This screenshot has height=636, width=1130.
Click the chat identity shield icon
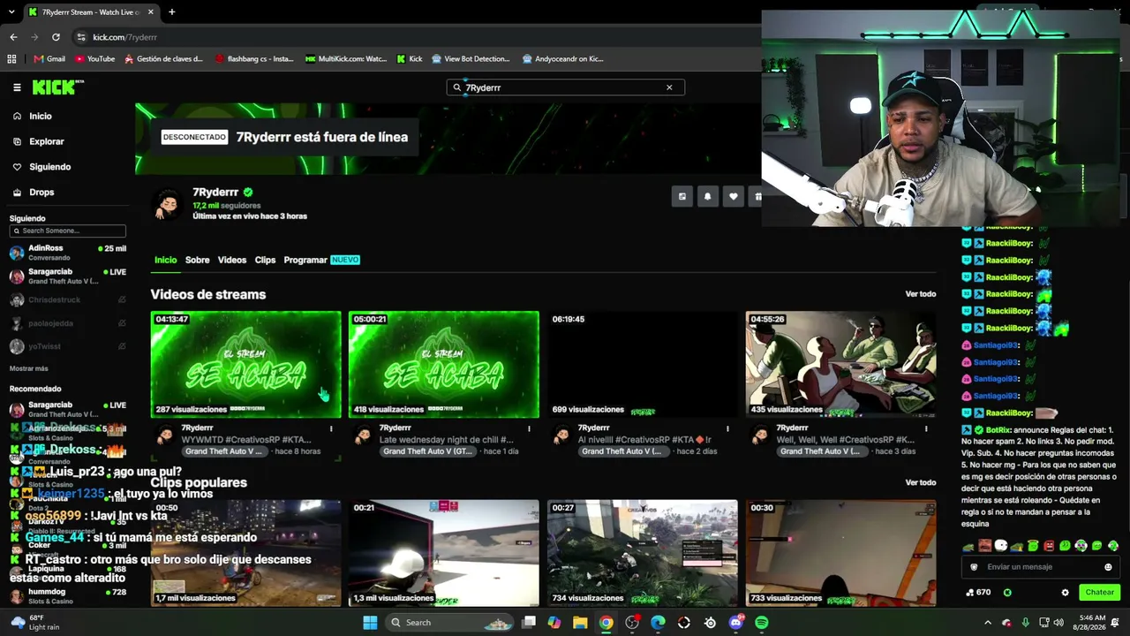[974, 567]
